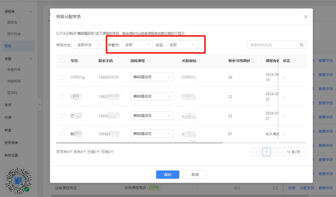Open the 标签 dropdown
Viewport: 336px width, 197px height.
pyautogui.click(x=182, y=45)
